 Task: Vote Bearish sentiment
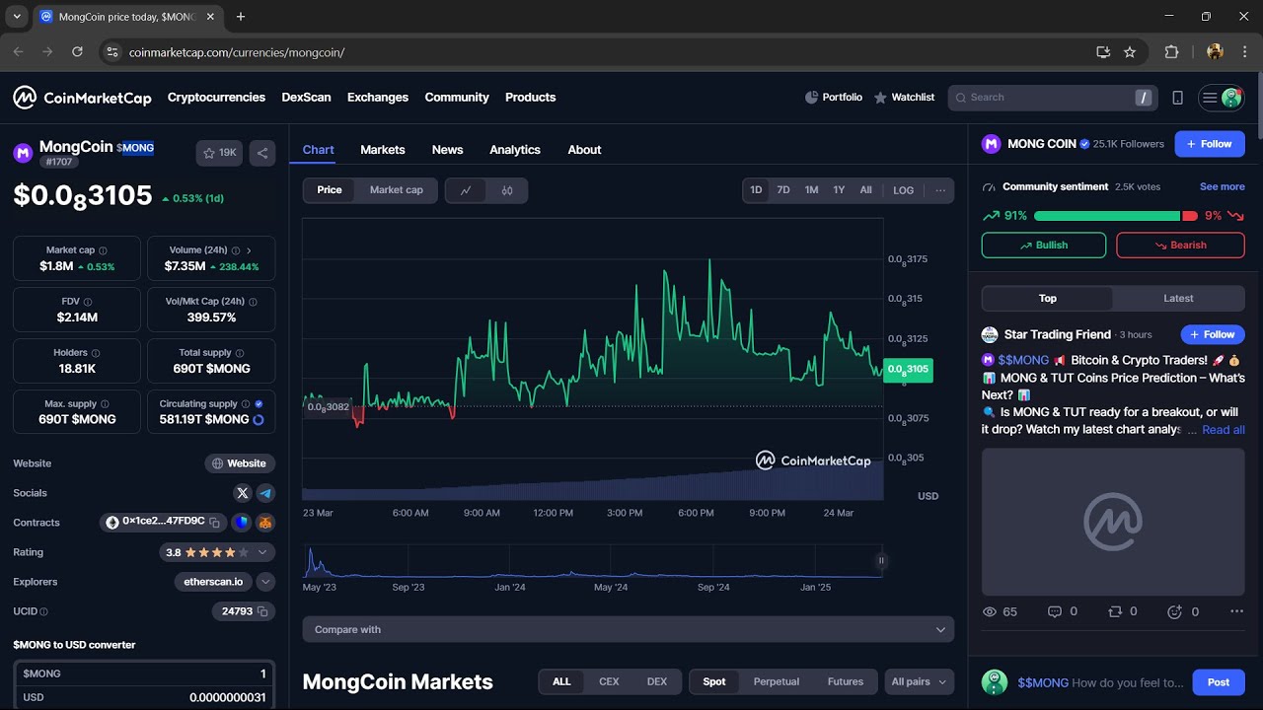(1180, 246)
